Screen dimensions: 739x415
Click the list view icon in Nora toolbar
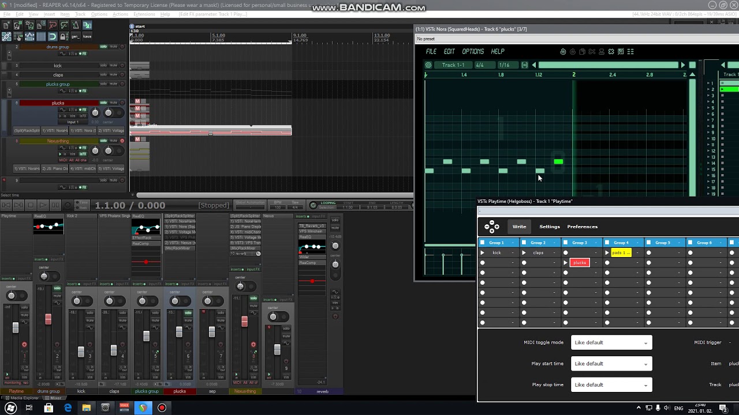pos(630,52)
